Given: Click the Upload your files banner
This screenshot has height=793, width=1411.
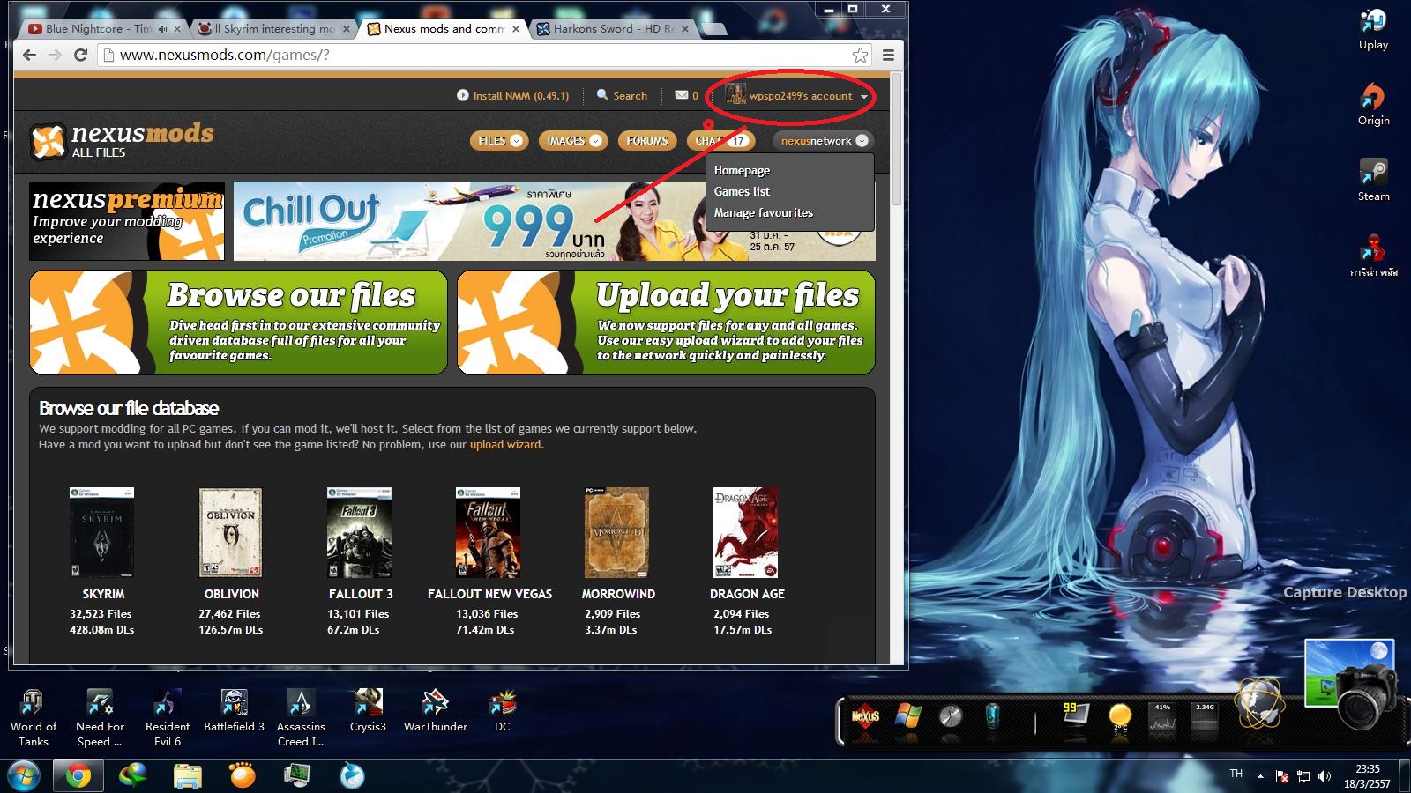Looking at the screenshot, I should [x=667, y=322].
